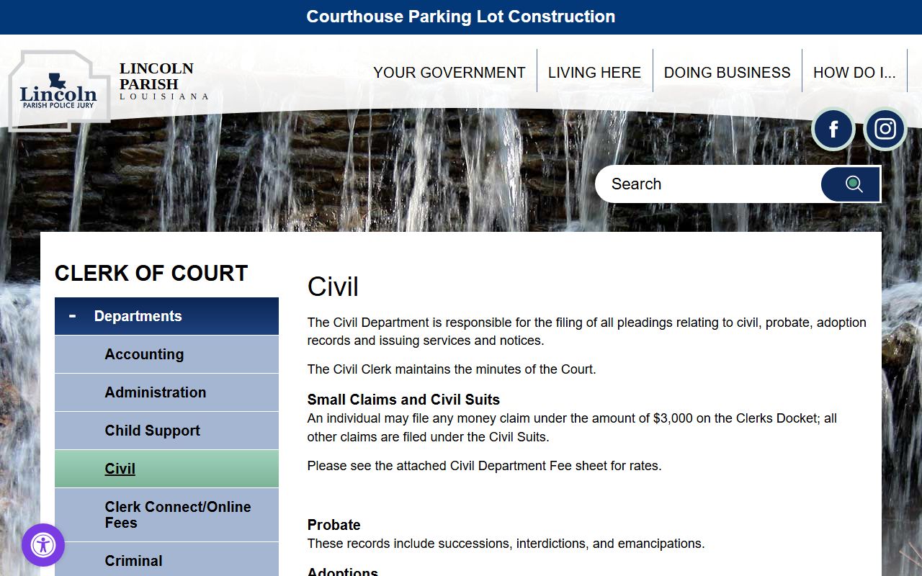Click 'Please see the attached Civil Department Fee sheet' text
The image size is (922, 576).
[x=484, y=466]
